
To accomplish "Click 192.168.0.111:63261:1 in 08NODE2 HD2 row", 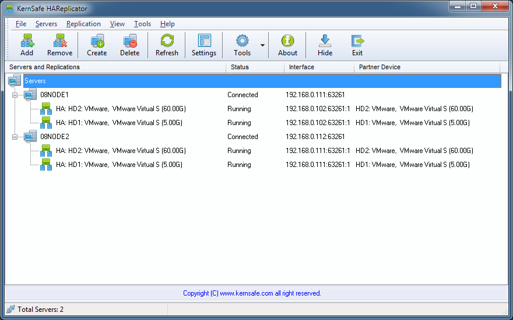I will click(318, 151).
